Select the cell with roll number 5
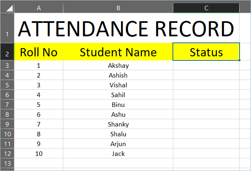Viewport: 251px width, 171px height. (39, 104)
